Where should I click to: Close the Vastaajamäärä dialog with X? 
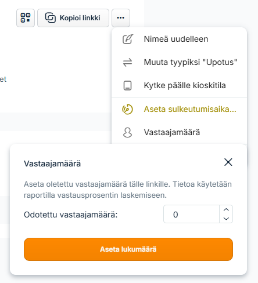tap(228, 162)
